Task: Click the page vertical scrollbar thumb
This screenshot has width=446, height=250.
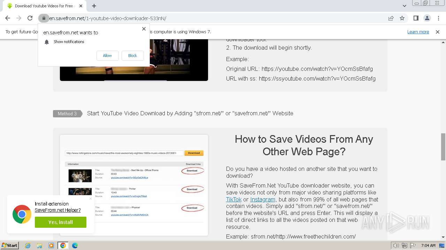Action: click(443, 147)
